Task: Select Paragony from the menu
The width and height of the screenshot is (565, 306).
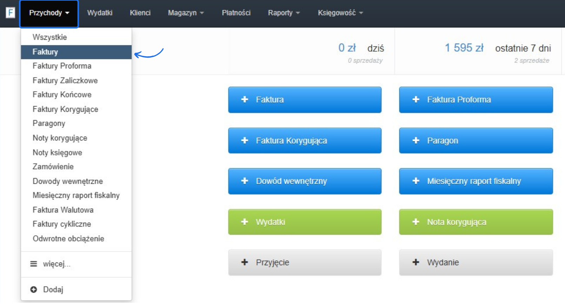Action: [x=76, y=124]
